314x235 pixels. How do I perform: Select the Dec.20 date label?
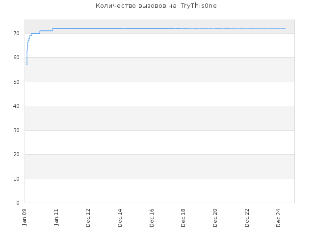(215, 218)
